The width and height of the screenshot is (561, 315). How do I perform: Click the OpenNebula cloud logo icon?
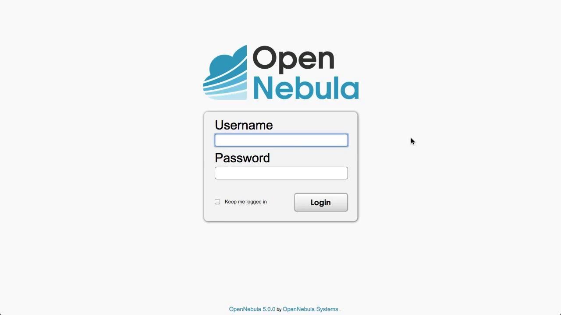pos(225,73)
